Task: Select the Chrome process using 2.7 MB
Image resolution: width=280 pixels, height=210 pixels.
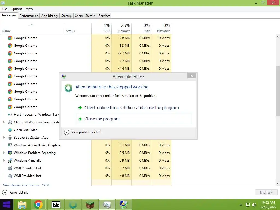Action: point(86,61)
